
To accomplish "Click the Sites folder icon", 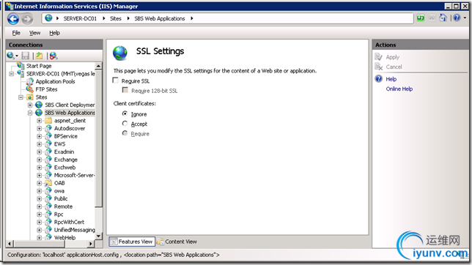I will tap(30, 97).
